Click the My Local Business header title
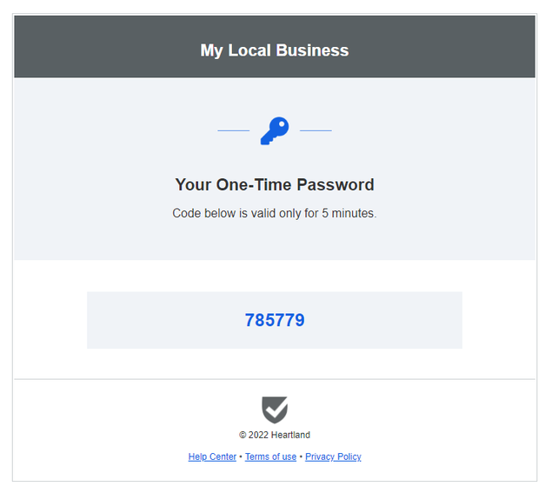The width and height of the screenshot is (545, 493). 275,50
